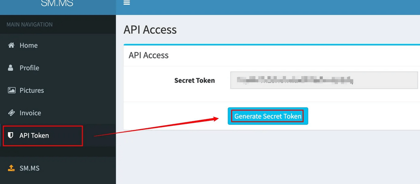Image resolution: width=420 pixels, height=184 pixels.
Task: Click the Pictures image icon
Action: tap(11, 90)
